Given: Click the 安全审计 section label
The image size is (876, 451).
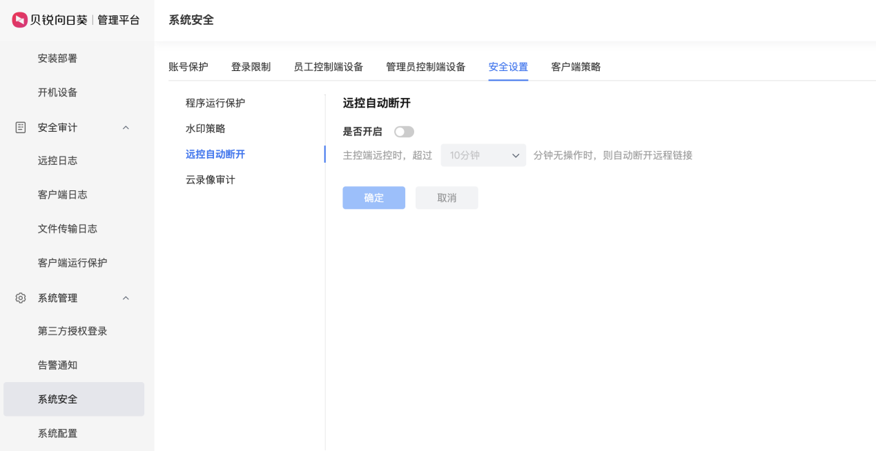Looking at the screenshot, I should tap(57, 128).
